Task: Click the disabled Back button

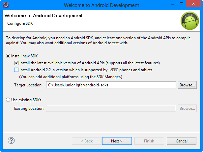Action: tap(87, 141)
